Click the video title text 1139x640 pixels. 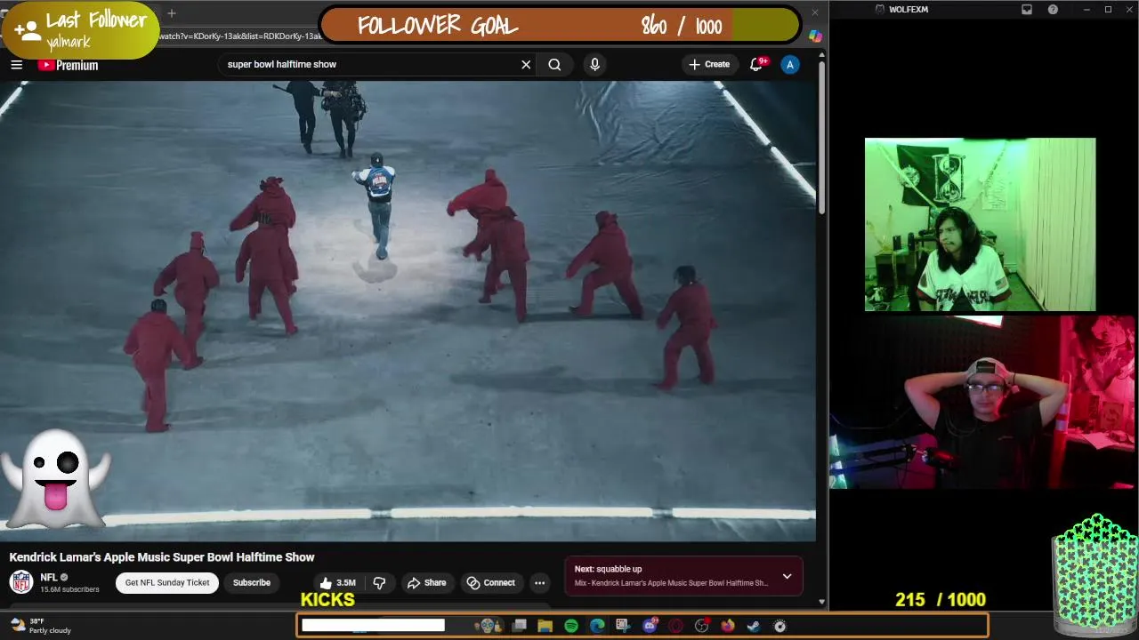click(162, 557)
